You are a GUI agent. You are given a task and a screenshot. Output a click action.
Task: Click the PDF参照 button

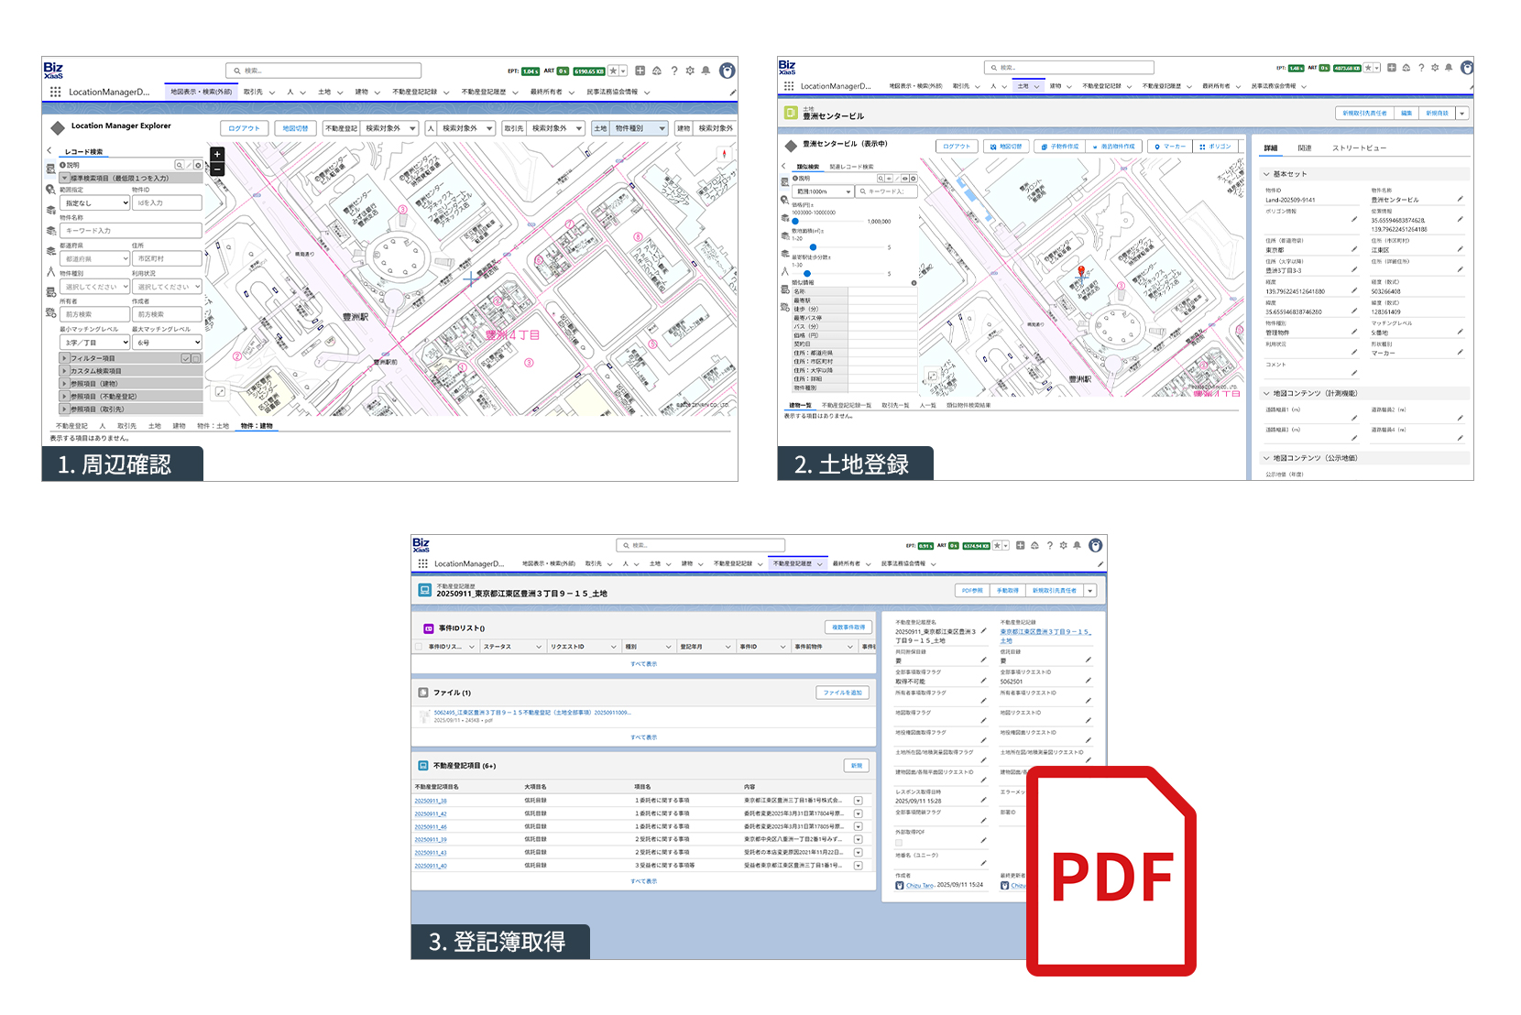point(971,590)
